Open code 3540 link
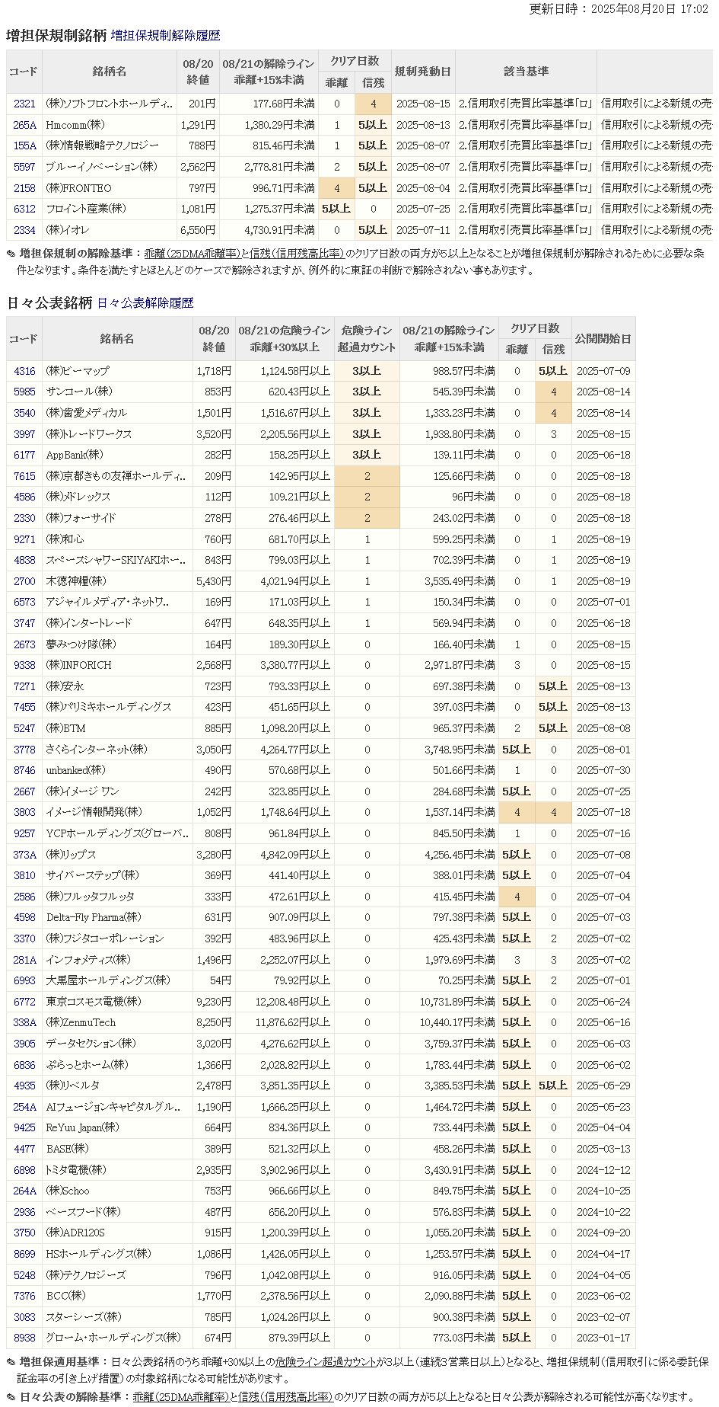Screen dimensions: 719x1407 [x=24, y=413]
